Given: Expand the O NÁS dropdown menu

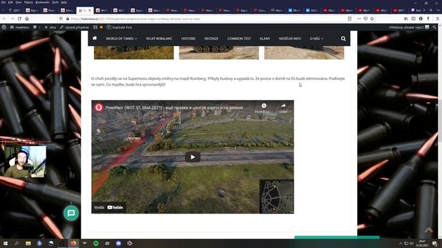Looking at the screenshot, I should [x=316, y=39].
